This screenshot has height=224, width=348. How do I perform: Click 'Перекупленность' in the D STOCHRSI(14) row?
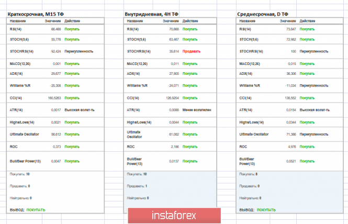point(314,51)
